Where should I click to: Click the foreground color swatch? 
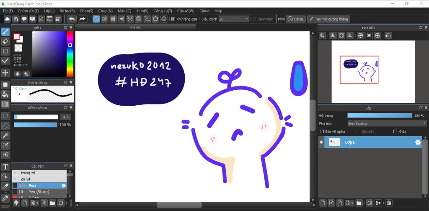click(17, 37)
